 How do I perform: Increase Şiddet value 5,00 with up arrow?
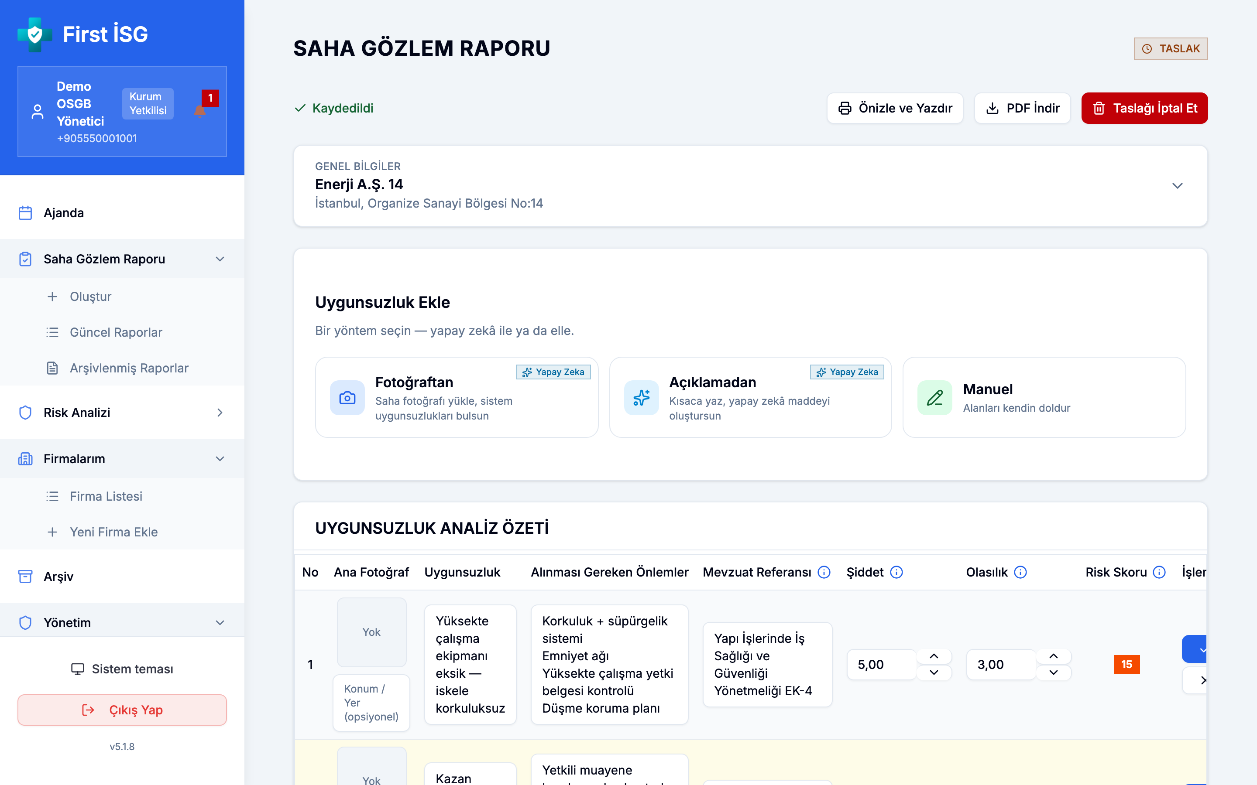pos(934,656)
